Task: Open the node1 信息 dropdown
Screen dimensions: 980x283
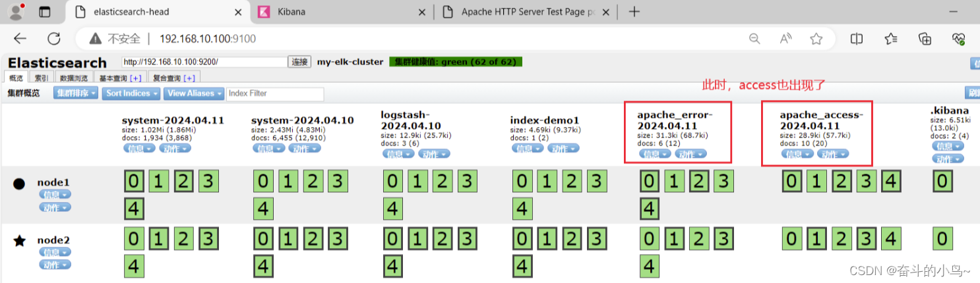Action: (x=55, y=195)
